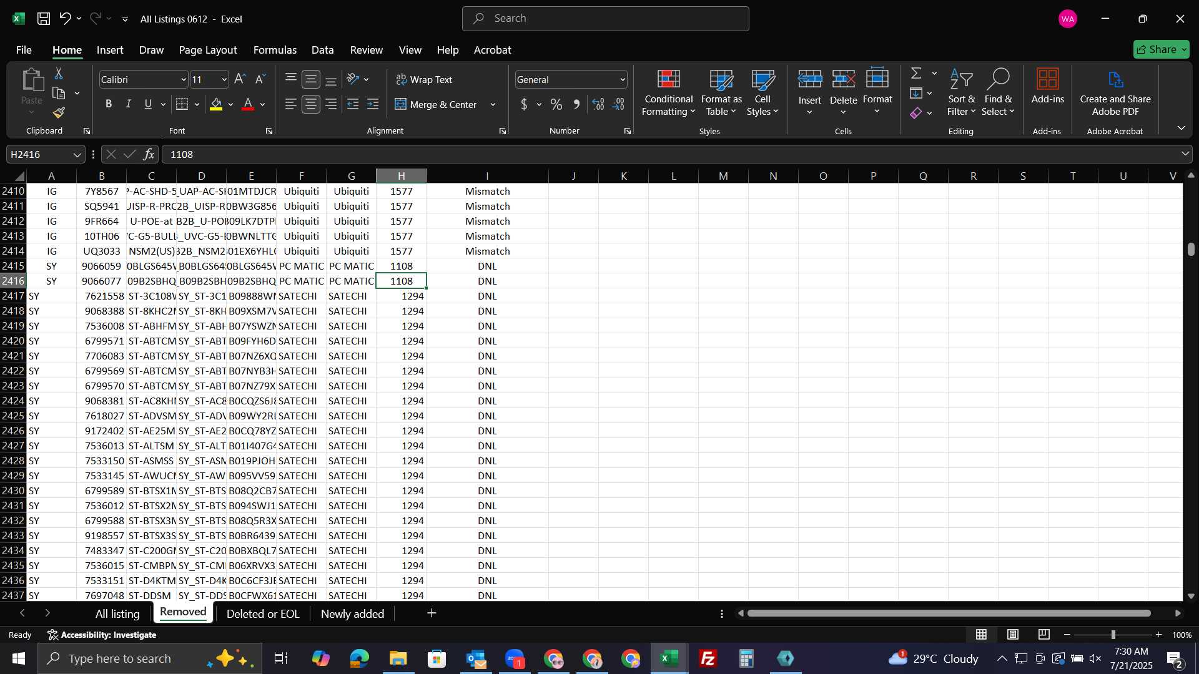Image resolution: width=1199 pixels, height=674 pixels.
Task: Click the Save icon in title bar
Action: tap(44, 19)
